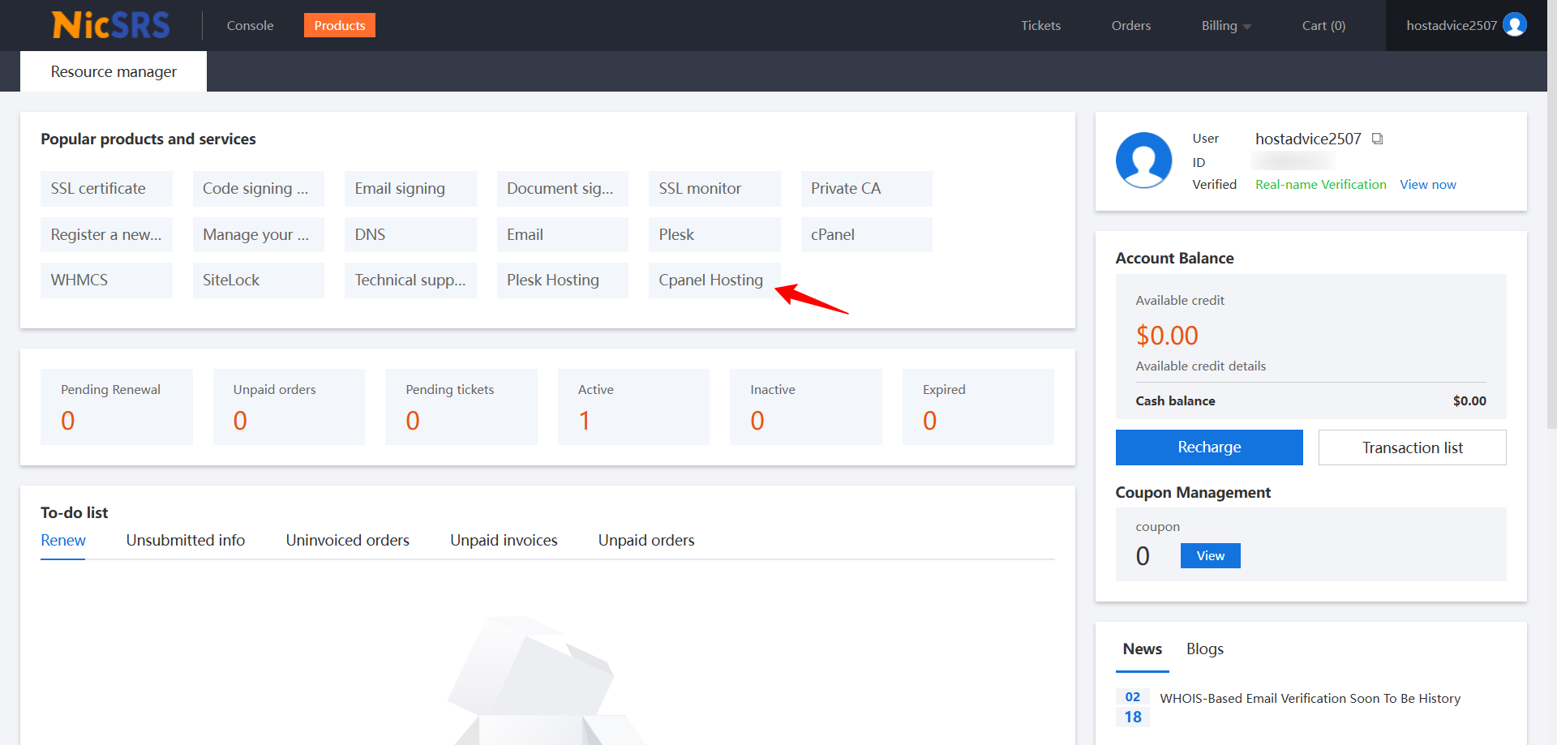The width and height of the screenshot is (1557, 745).
Task: Open Pending tickets summary card
Action: click(x=461, y=407)
